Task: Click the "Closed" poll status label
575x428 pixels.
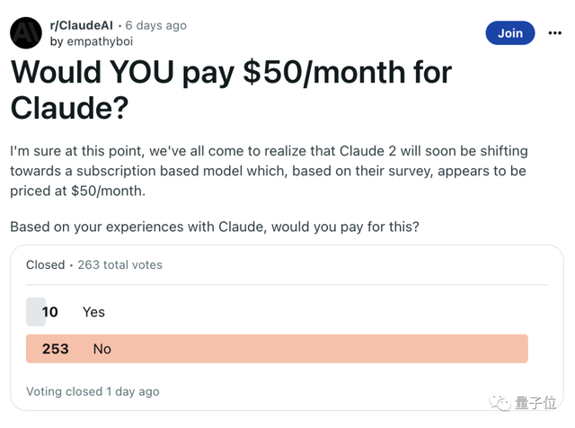Action: (45, 265)
